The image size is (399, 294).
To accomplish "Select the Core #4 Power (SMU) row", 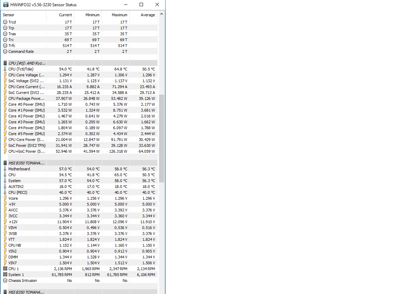I will [79, 128].
